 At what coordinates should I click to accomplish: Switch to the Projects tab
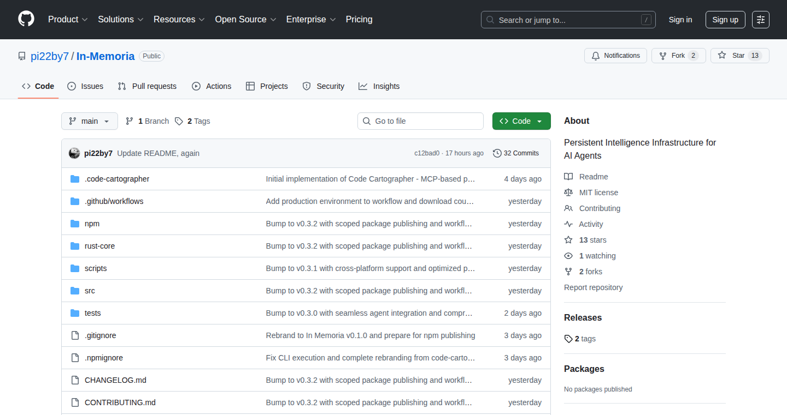click(x=267, y=86)
